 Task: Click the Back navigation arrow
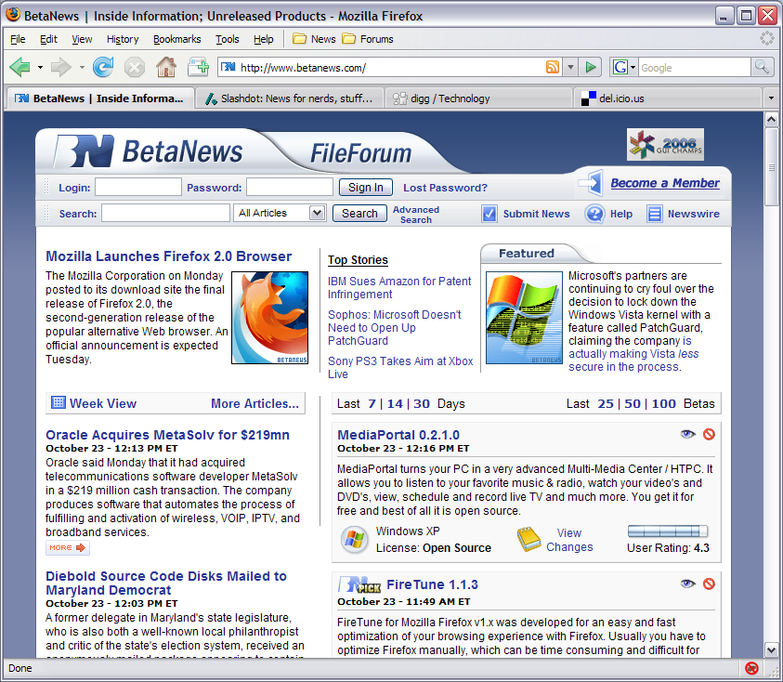coord(20,67)
